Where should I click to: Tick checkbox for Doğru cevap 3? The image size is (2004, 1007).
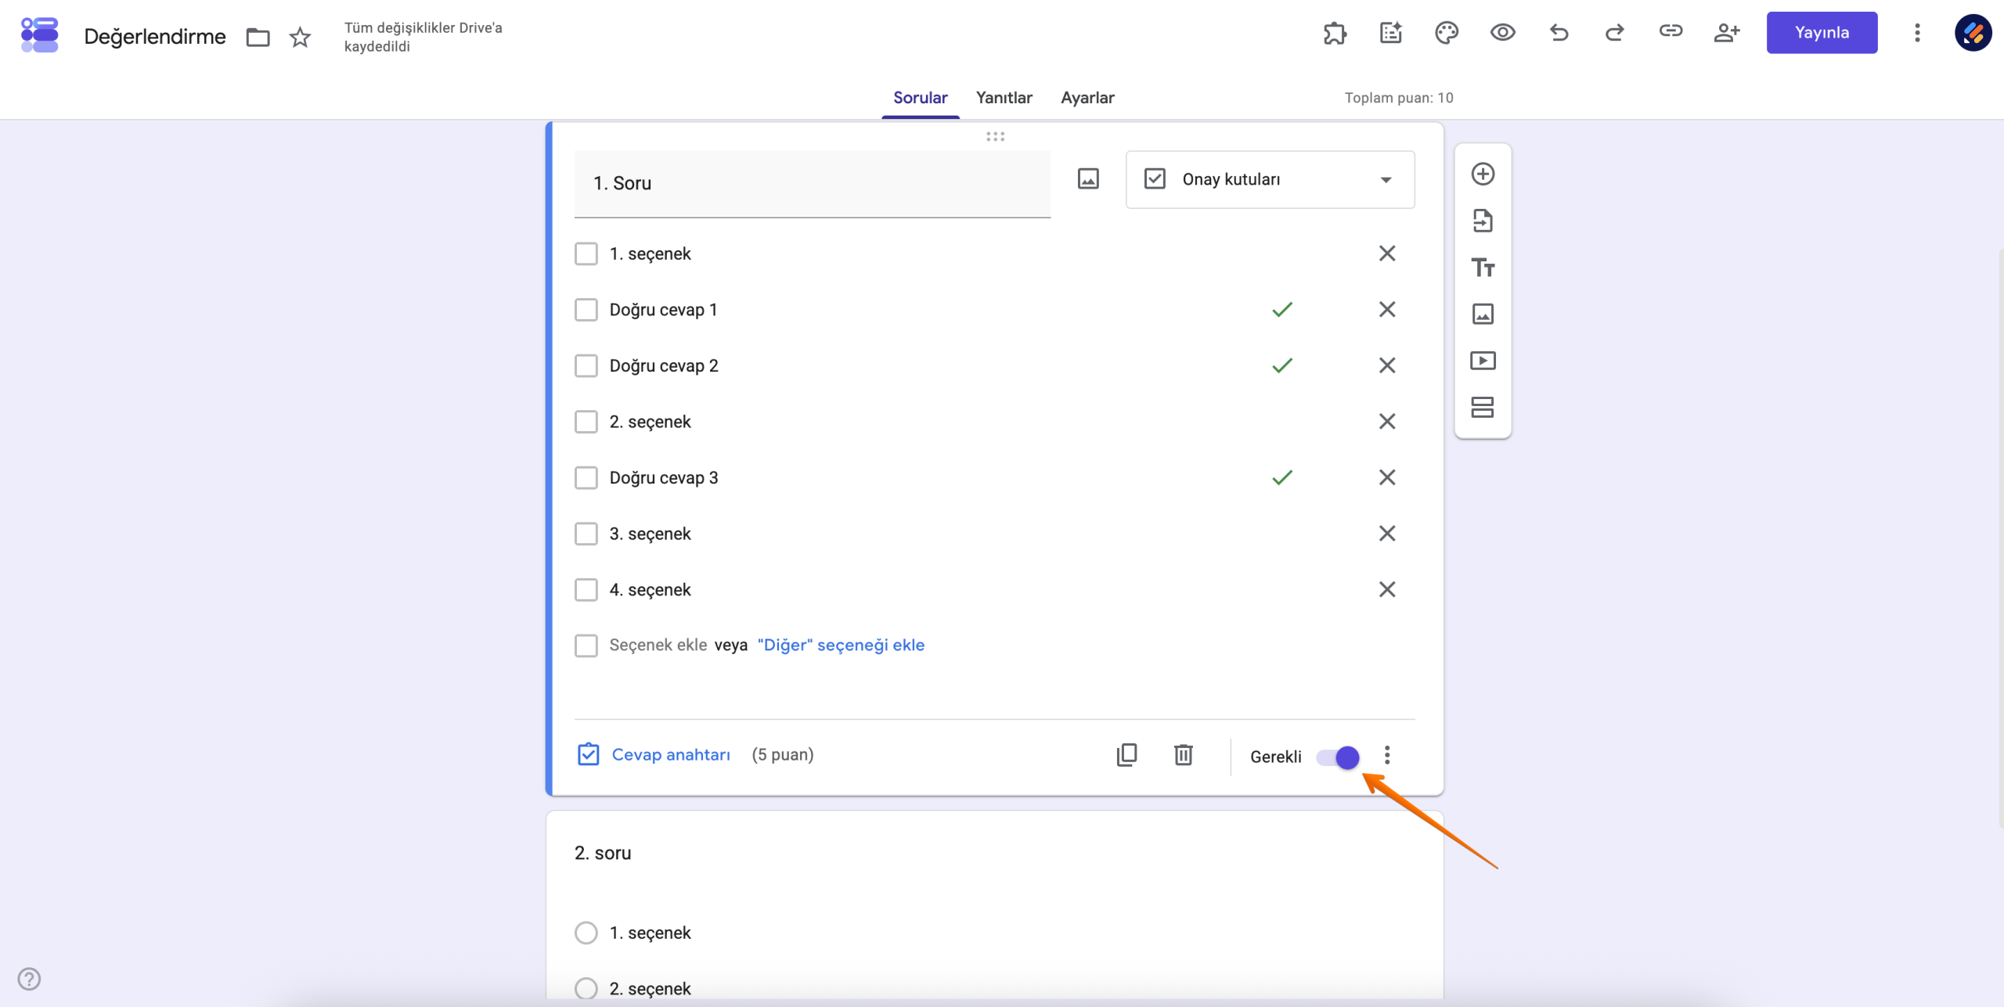(586, 477)
